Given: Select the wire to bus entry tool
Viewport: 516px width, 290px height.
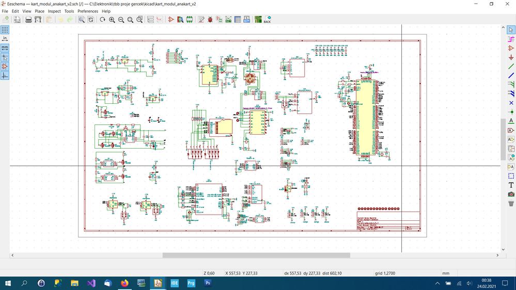Looking at the screenshot, I should tap(511, 85).
